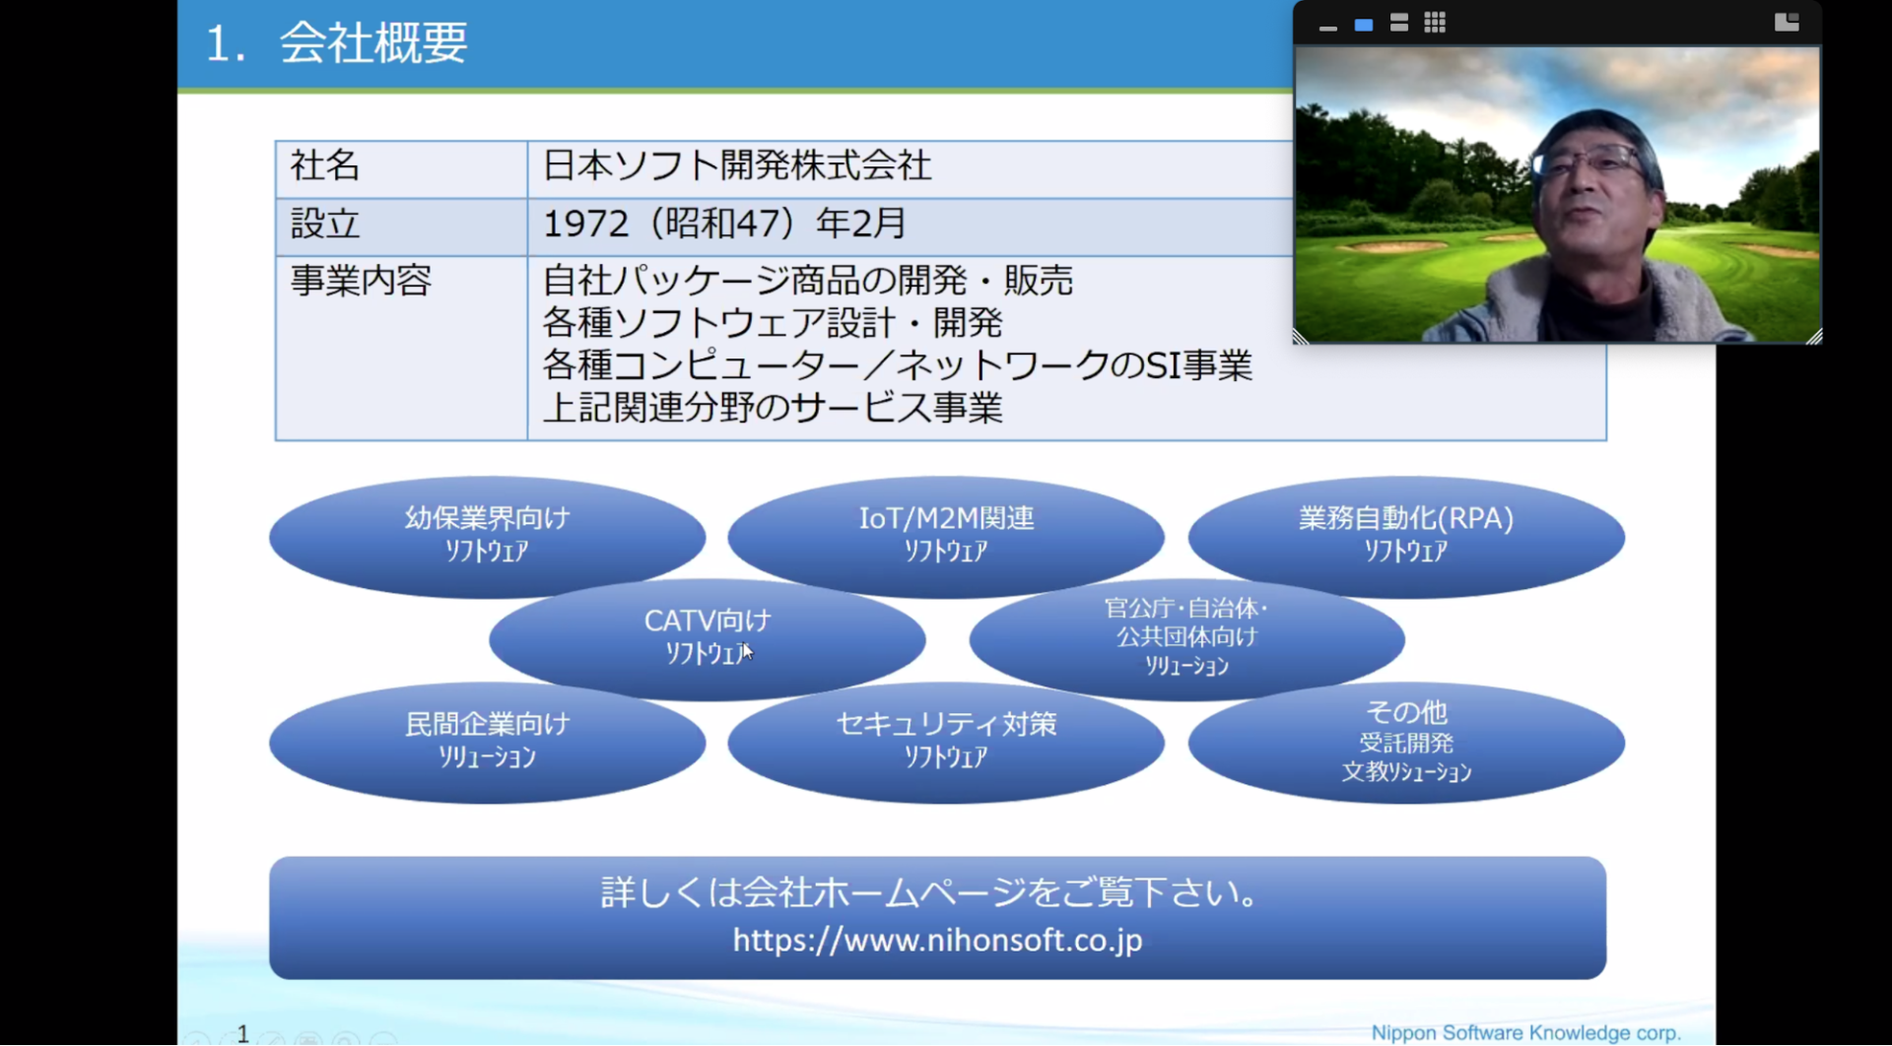Select the single speaker view icon
Viewport: 1892px width, 1046px height.
[1363, 24]
